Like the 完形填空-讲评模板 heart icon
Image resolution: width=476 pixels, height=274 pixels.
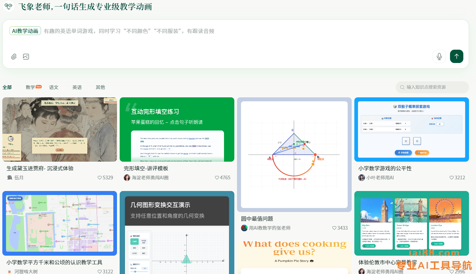coord(217,178)
